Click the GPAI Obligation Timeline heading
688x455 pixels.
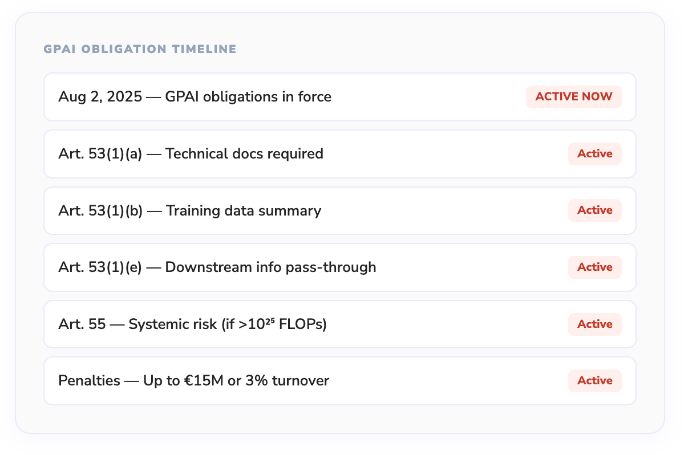click(x=140, y=50)
